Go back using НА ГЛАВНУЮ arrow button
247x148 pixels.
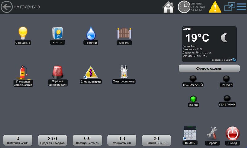coord(6,7)
